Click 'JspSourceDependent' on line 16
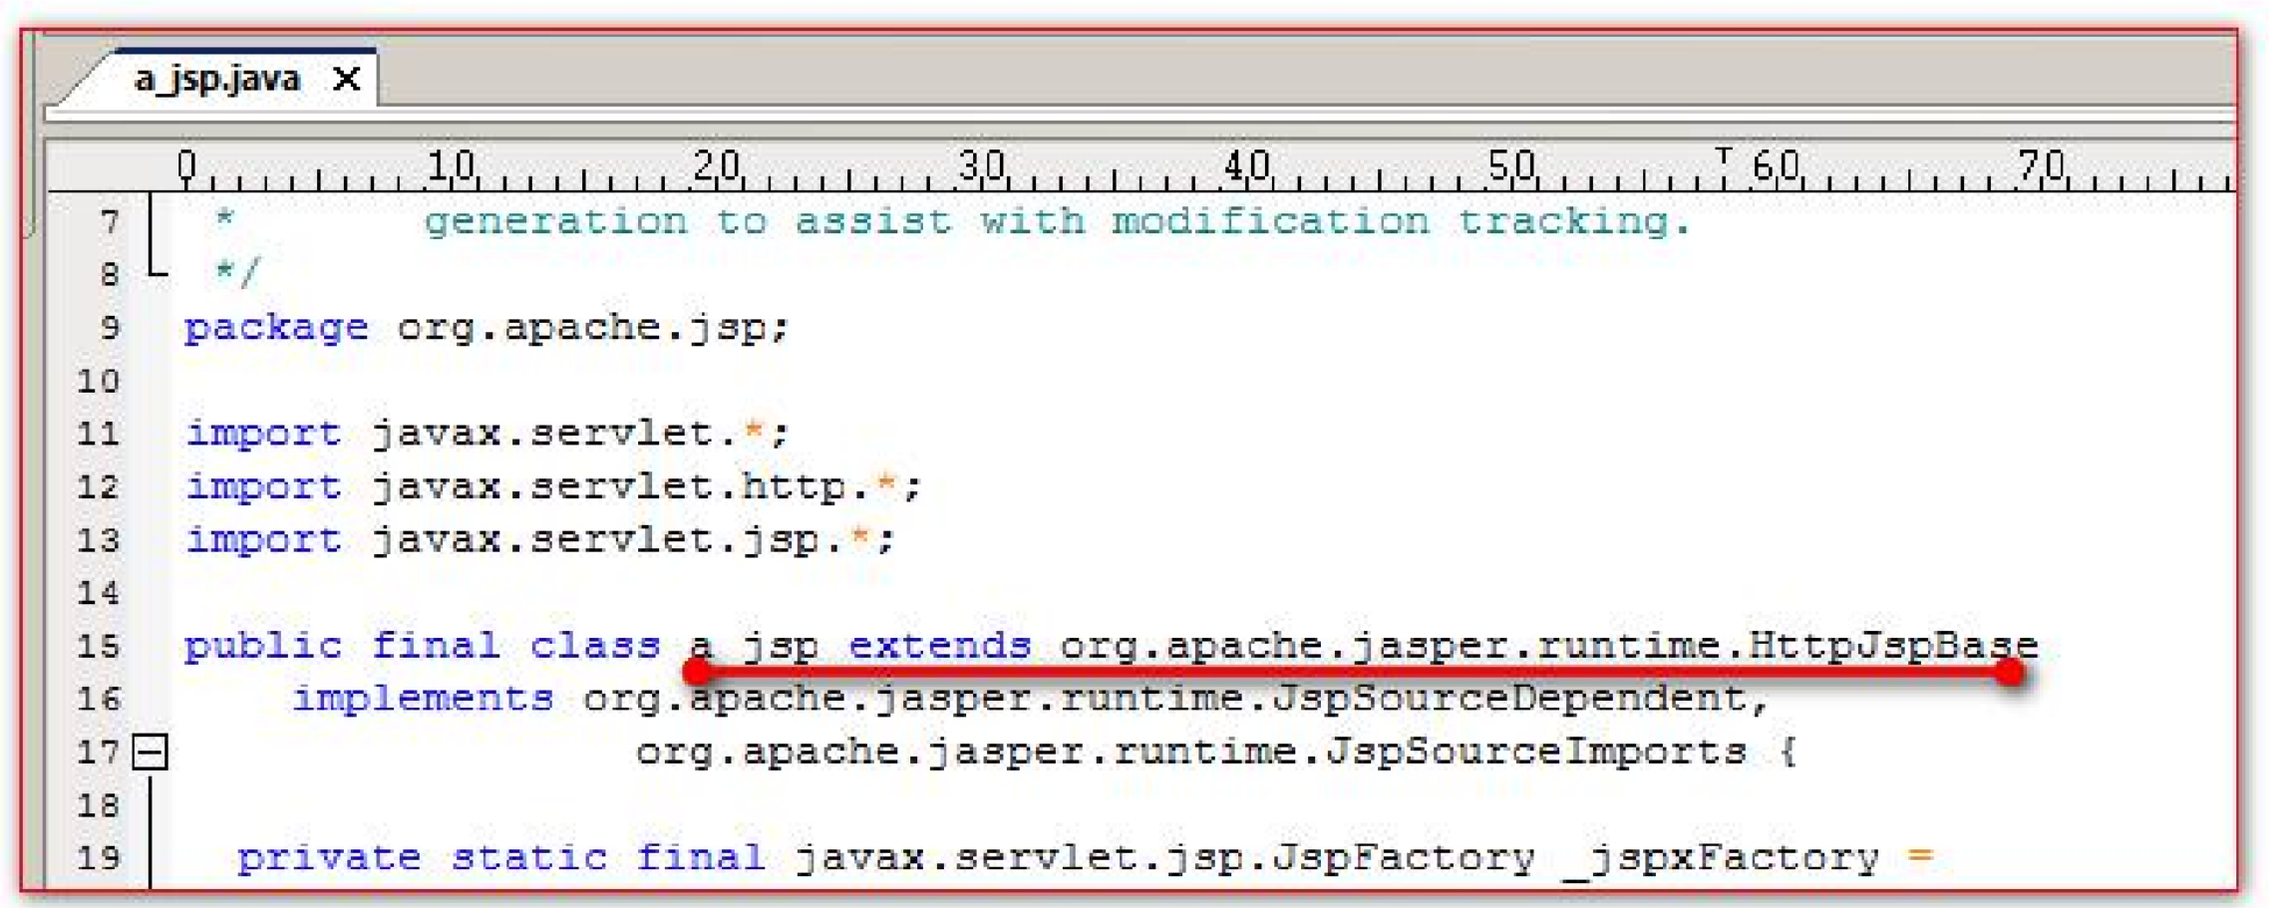 coord(1508,699)
